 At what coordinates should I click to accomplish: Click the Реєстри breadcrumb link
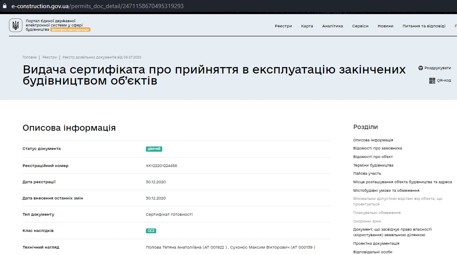tap(49, 57)
